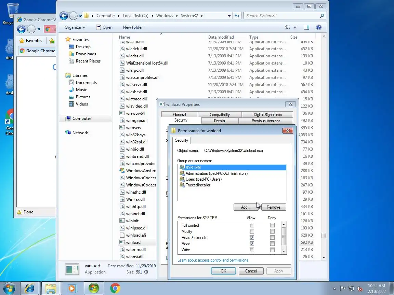Tick Allow for Modify permission
The height and width of the screenshot is (295, 394).
tap(252, 231)
